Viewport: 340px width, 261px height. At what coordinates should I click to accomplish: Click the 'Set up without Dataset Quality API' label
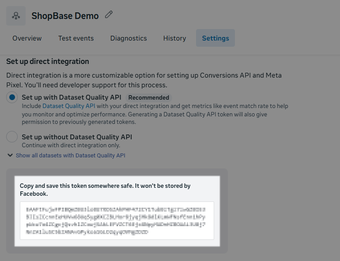coord(77,137)
